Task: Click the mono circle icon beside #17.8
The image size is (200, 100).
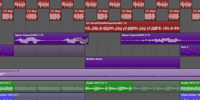Action: 9,83
